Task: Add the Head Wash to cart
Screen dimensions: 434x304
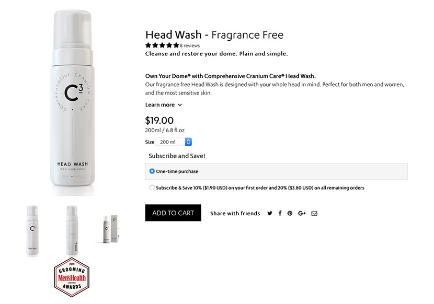Action: click(x=173, y=213)
